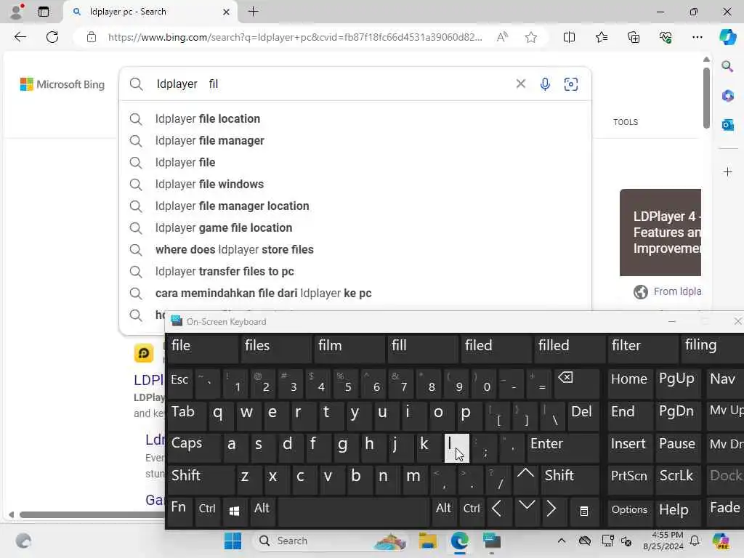
Task: Open Microsoft 365 sidebar icon
Action: 727,95
